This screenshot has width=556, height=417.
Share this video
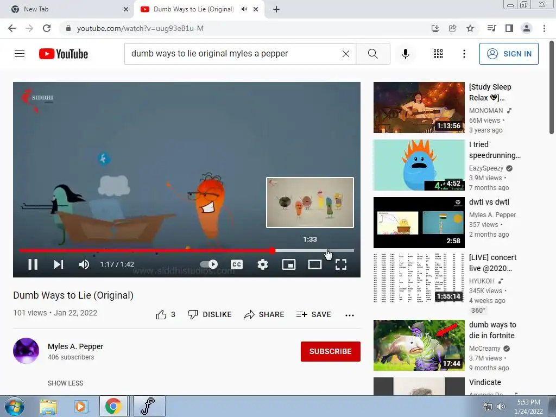tap(264, 314)
